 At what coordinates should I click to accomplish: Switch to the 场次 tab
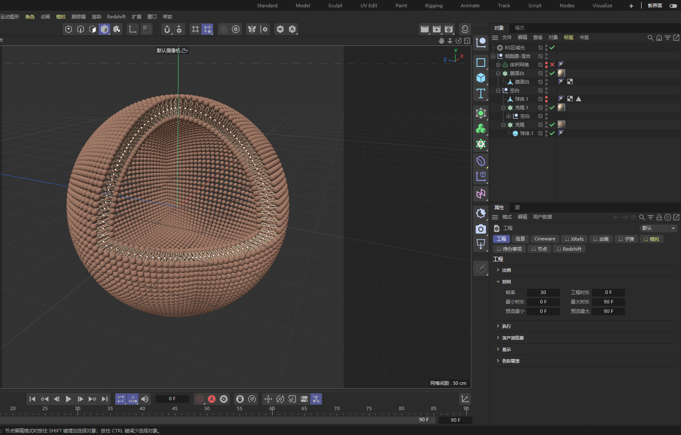[519, 28]
